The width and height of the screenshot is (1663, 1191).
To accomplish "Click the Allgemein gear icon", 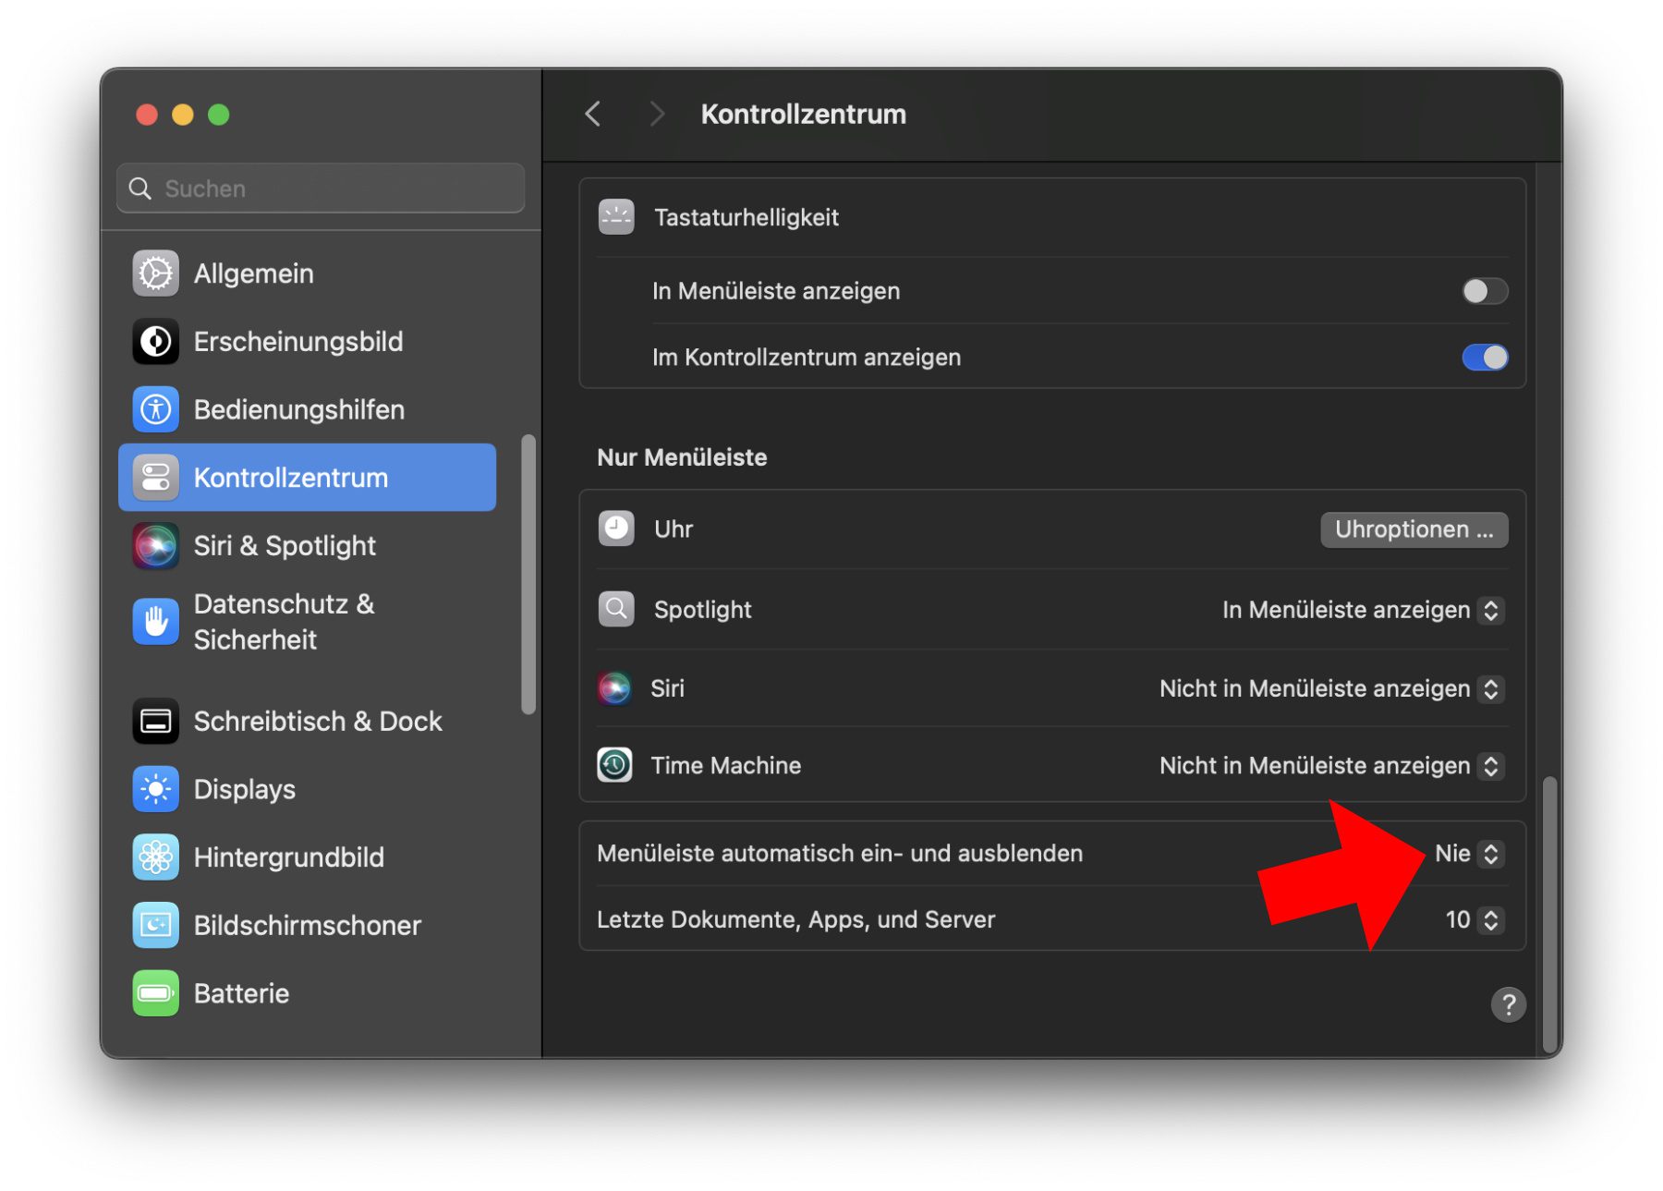I will tap(155, 273).
